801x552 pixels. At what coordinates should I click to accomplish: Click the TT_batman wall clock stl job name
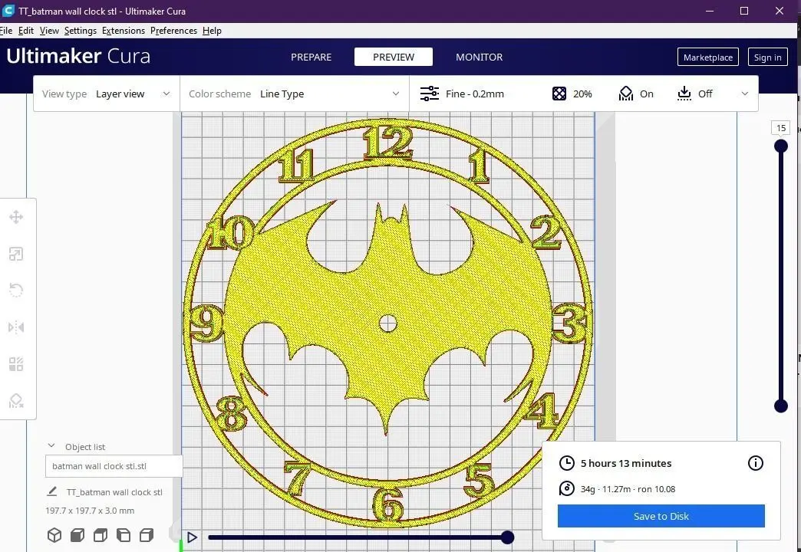tap(114, 492)
